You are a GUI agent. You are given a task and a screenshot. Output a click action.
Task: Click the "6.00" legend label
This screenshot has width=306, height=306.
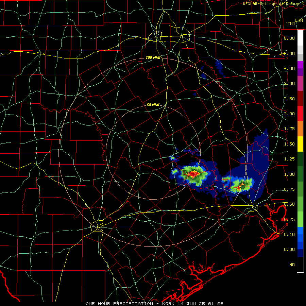pos(289,53)
